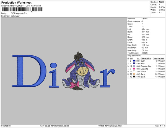Click the Min Stitch value 0.3 mm
The width and height of the screenshot is (166, 128).
[x=145, y=48]
